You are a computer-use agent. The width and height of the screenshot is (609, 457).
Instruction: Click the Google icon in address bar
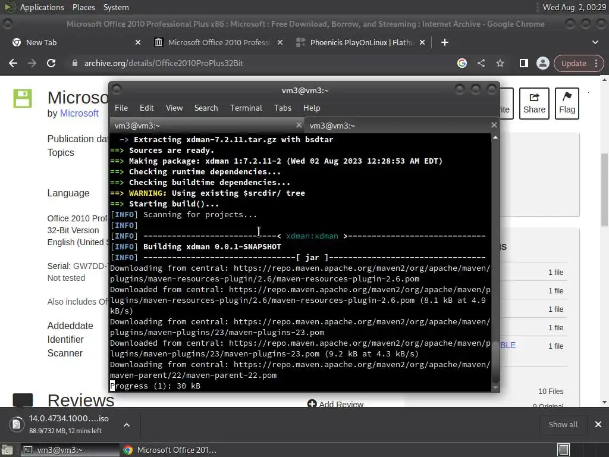[462, 63]
